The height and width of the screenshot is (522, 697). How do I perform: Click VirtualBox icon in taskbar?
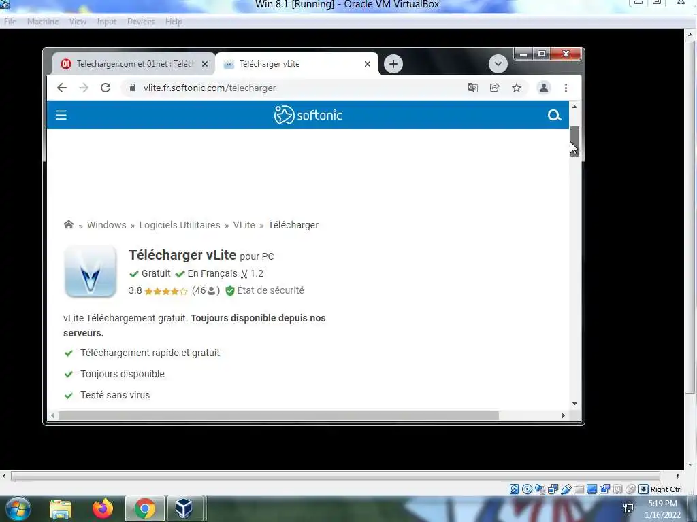[184, 508]
